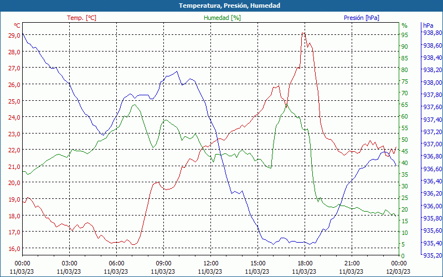Viewport: 443px width, 277px height.
Task: Click the "30" humidity axis value
Action: click(405, 186)
